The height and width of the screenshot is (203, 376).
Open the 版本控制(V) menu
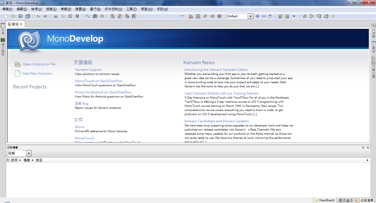click(113, 9)
